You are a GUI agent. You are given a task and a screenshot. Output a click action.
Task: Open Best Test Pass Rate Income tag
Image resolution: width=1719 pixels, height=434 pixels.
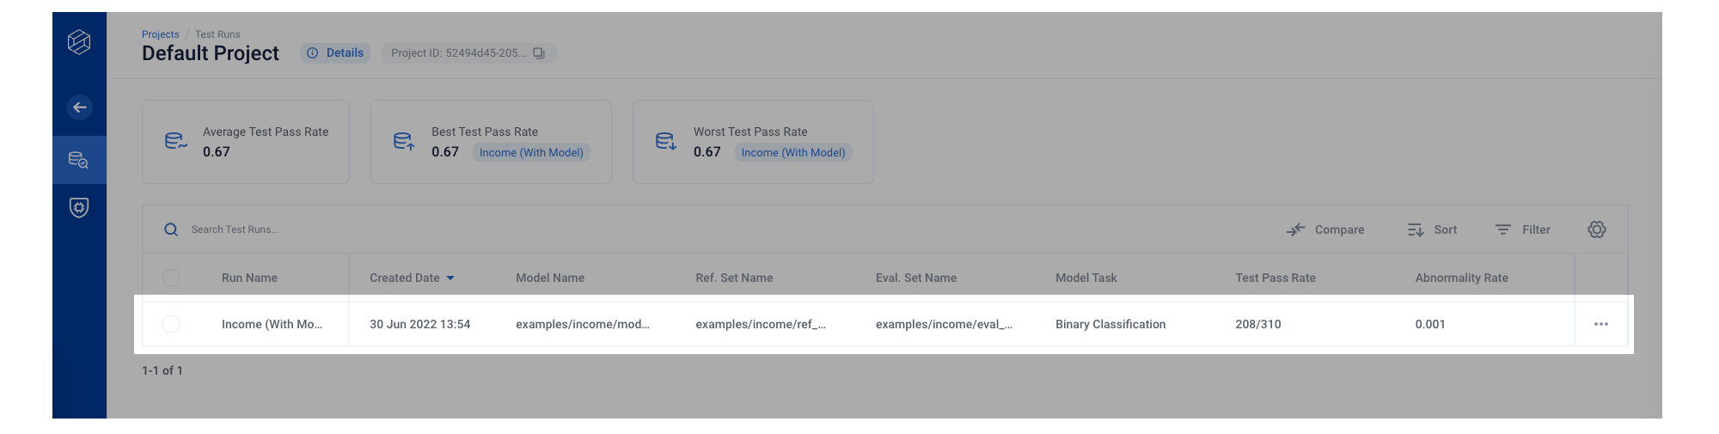pyautogui.click(x=531, y=153)
